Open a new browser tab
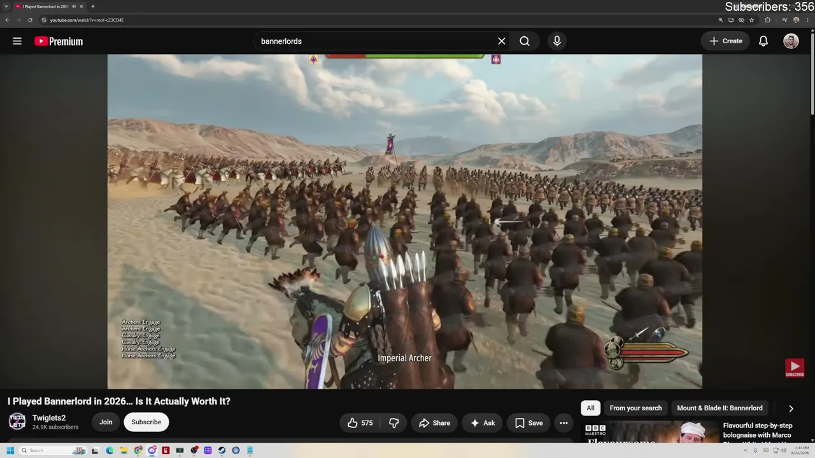This screenshot has width=815, height=458. (x=93, y=6)
